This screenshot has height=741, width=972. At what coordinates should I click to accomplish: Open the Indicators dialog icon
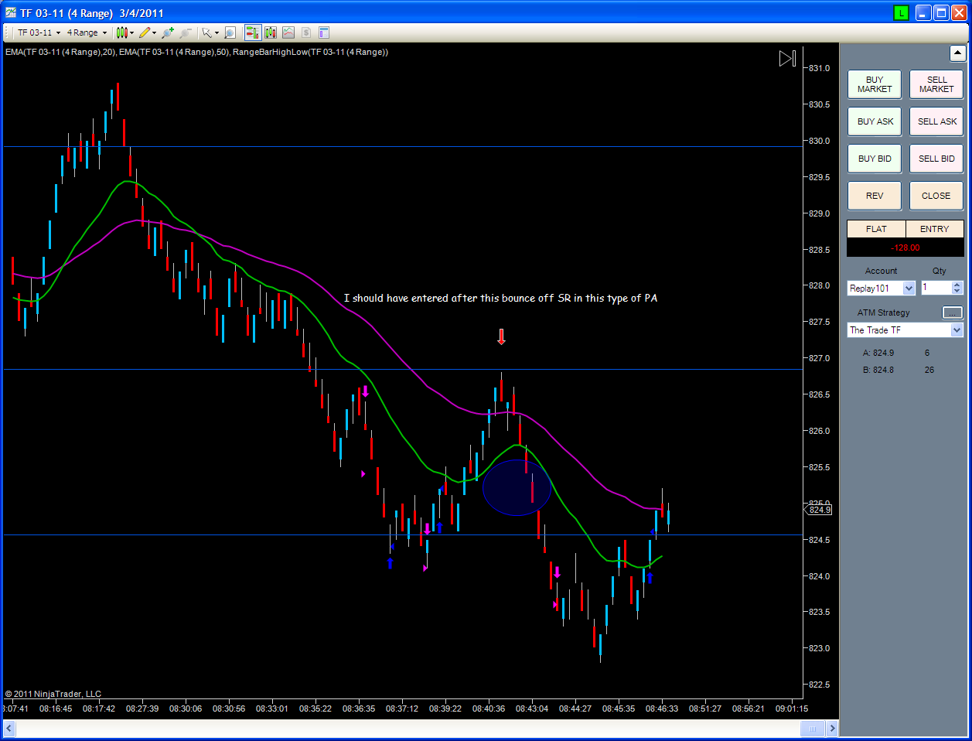(x=288, y=32)
